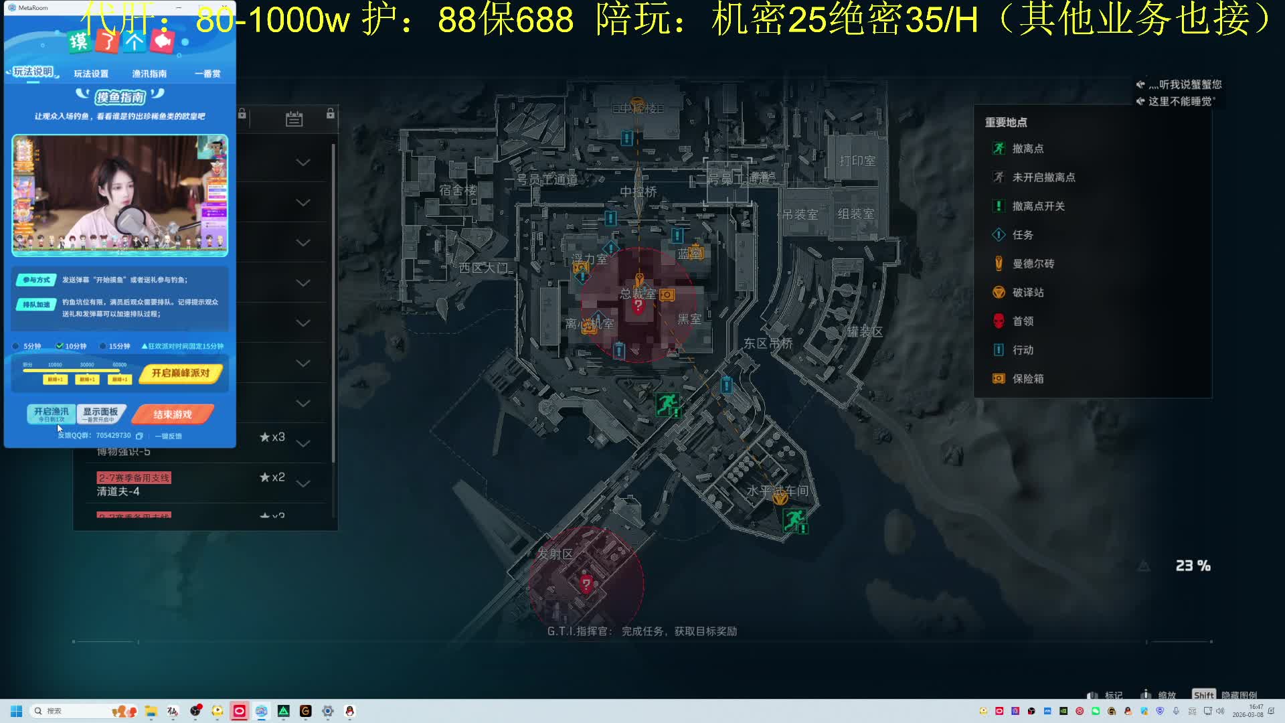Copy the feedback QQ group number
Screen dimensions: 1285x723
[x=139, y=436]
